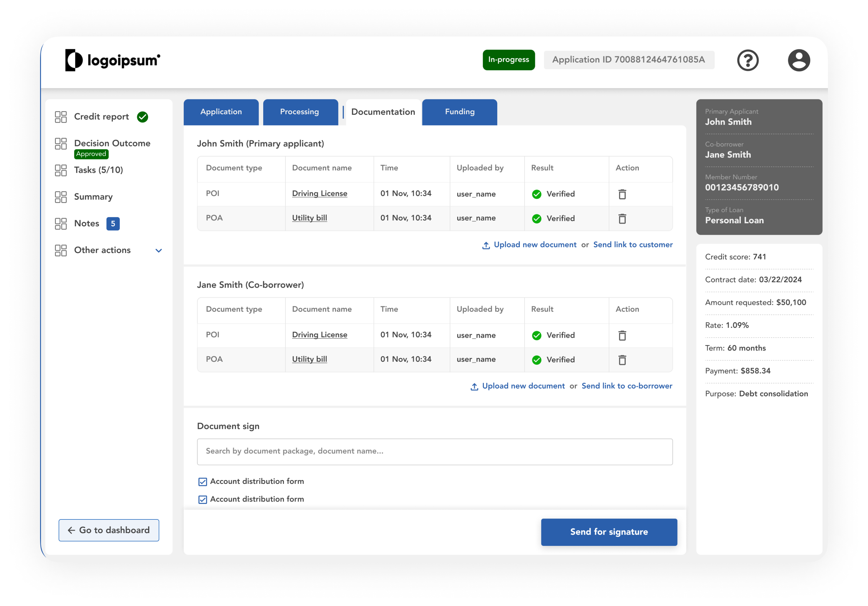Open Tasks (5/10) in sidebar
The image size is (868, 606).
tap(98, 170)
